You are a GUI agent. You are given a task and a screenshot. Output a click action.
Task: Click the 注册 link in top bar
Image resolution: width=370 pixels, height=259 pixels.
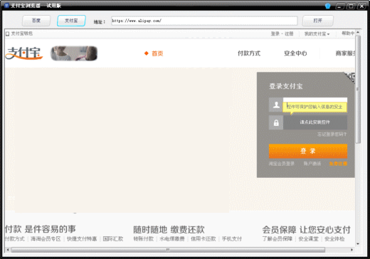289,33
